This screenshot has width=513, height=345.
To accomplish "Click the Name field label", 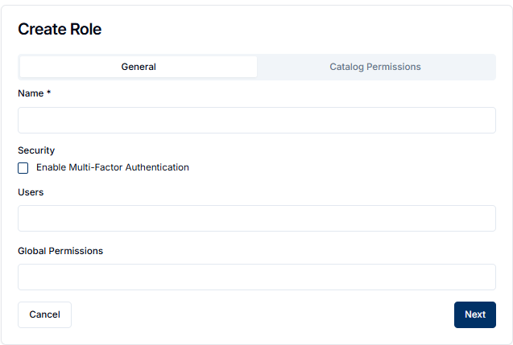I will 31,93.
